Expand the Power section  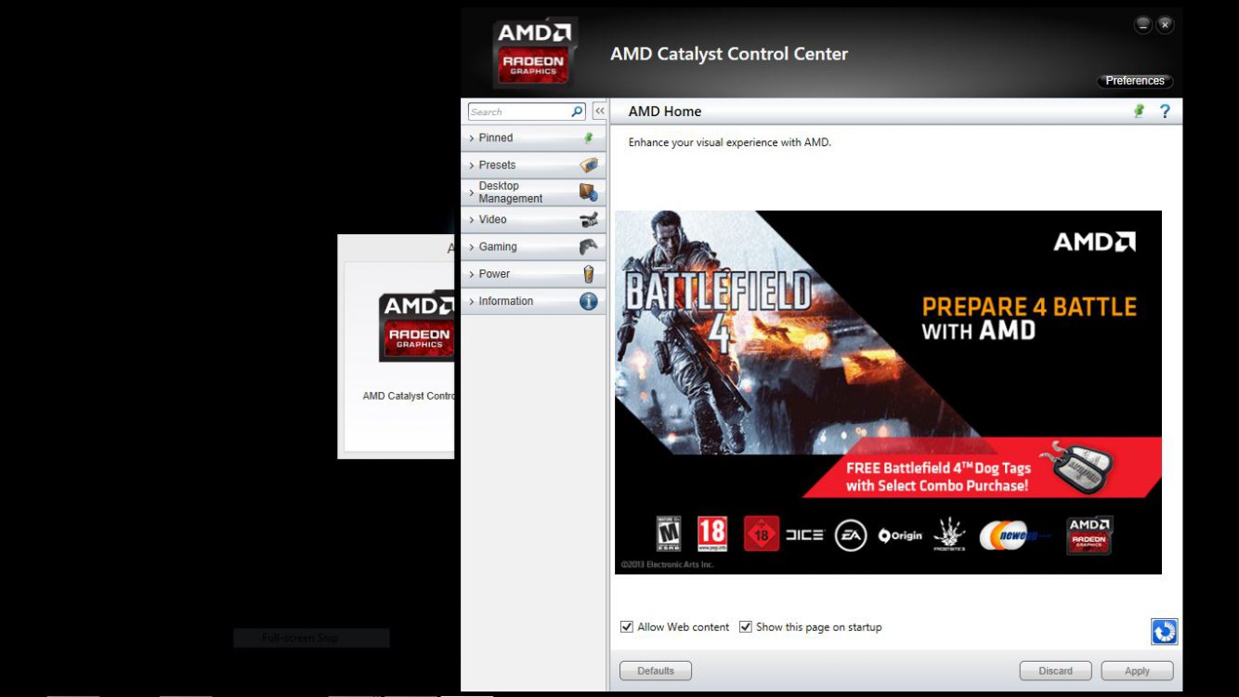coord(533,274)
